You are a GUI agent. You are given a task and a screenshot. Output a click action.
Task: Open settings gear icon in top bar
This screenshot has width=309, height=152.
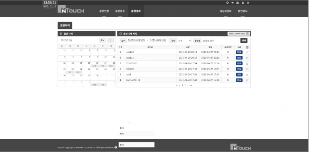[x=227, y=3]
